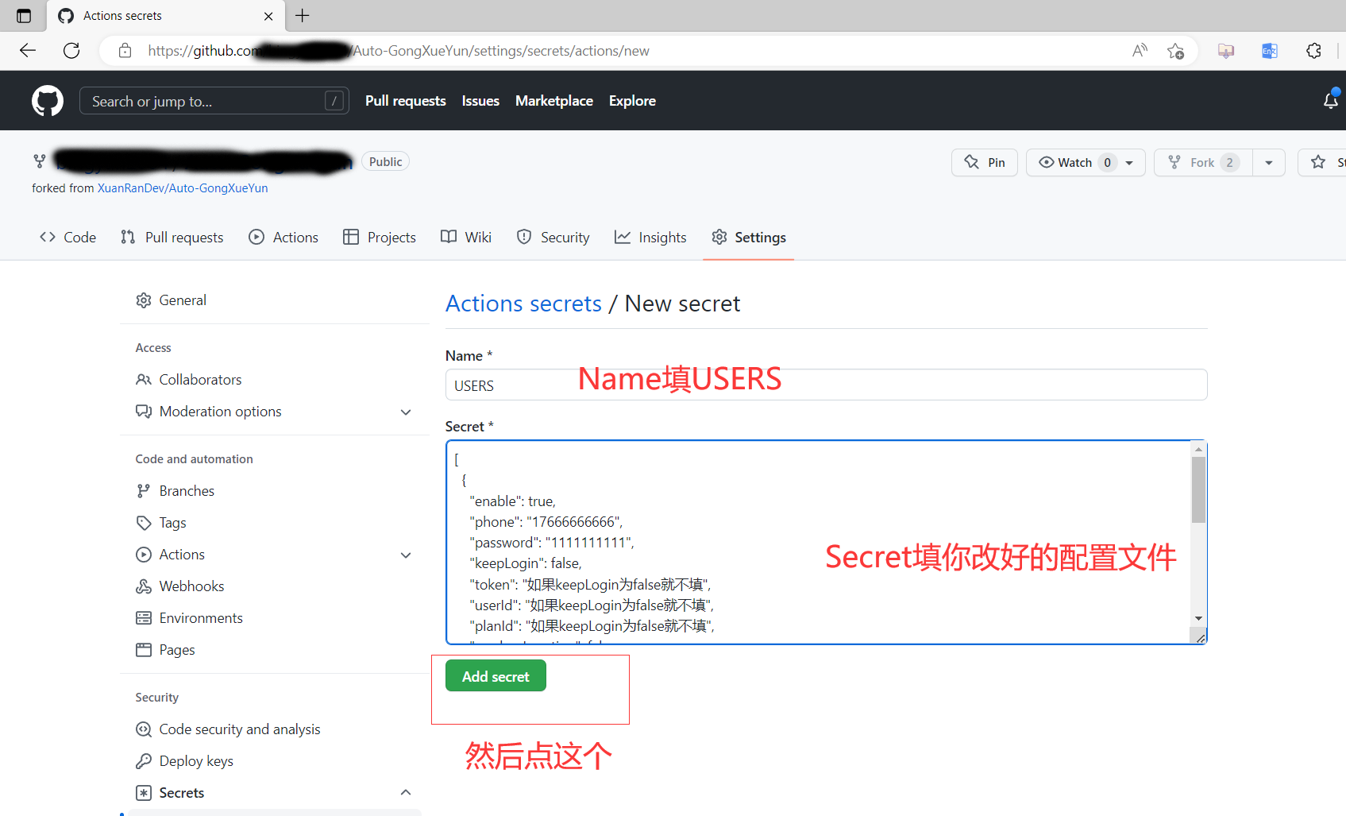The height and width of the screenshot is (816, 1346).
Task: Open the Projects tab
Action: (380, 238)
